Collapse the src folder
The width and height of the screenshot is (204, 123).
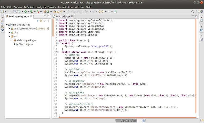point(9,36)
